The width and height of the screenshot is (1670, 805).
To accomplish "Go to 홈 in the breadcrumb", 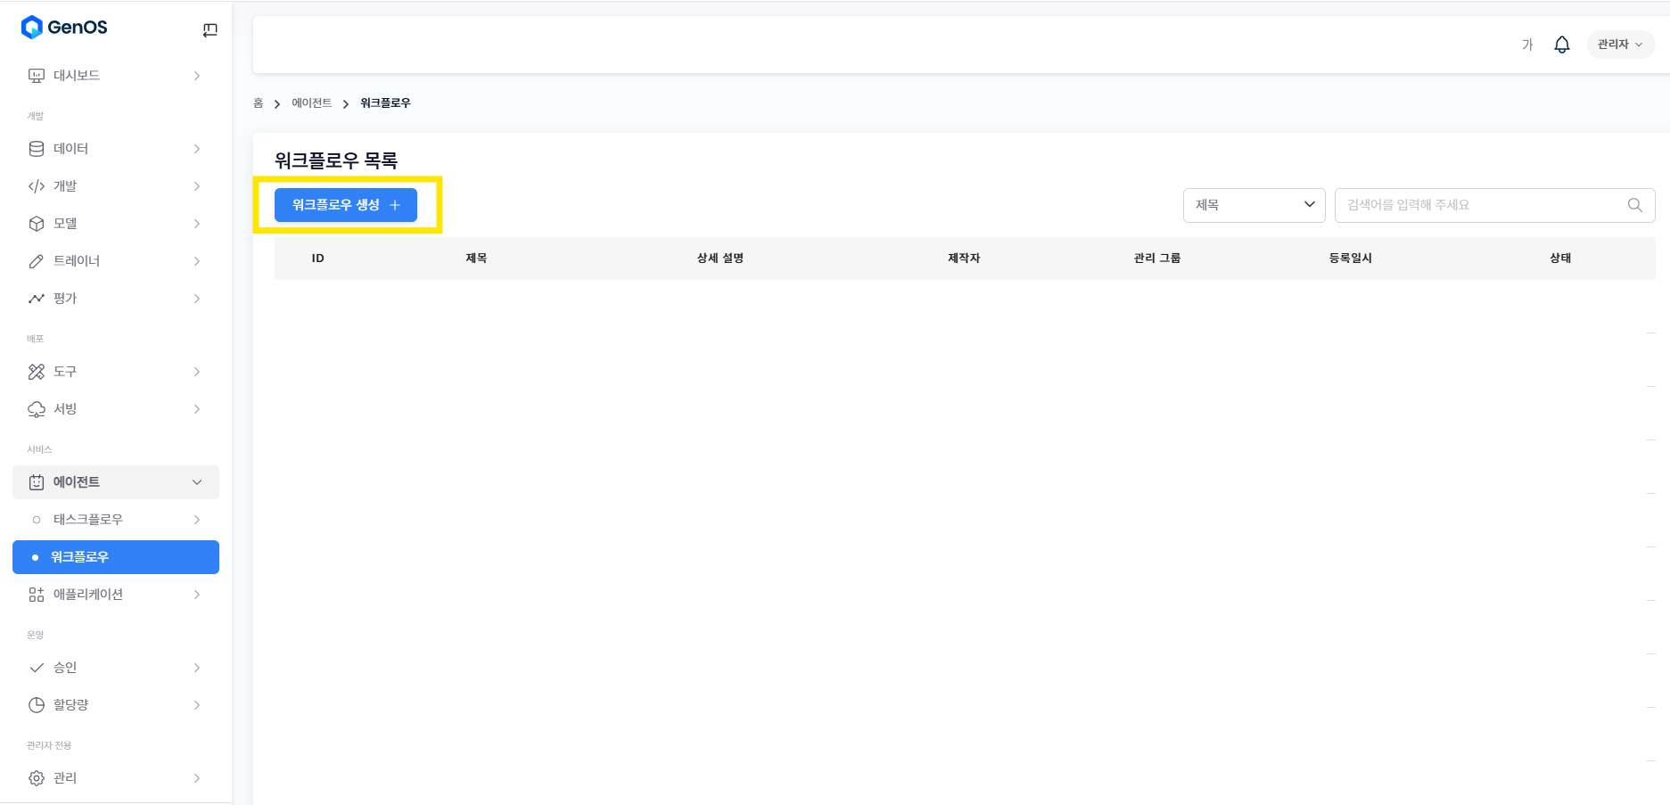I will point(259,103).
